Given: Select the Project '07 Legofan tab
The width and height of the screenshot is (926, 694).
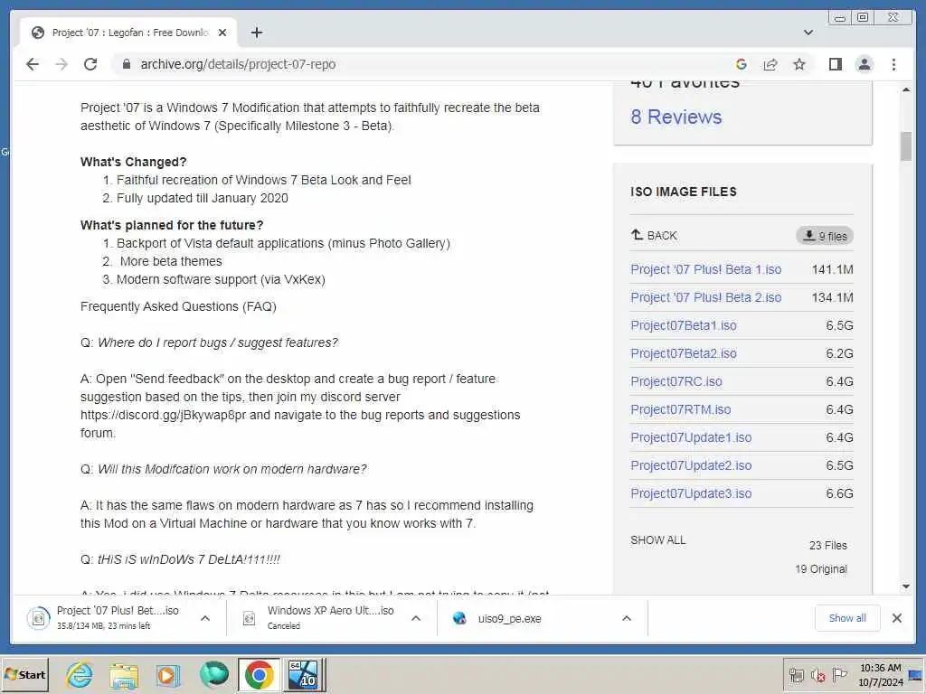Looking at the screenshot, I should tap(128, 33).
